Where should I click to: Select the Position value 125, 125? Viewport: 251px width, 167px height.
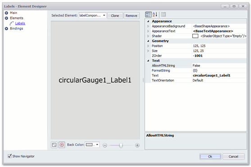pos(199,46)
